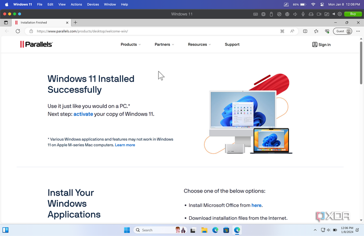The image size is (364, 236).
Task: Open File Explorer from taskbar
Action: tap(204, 230)
